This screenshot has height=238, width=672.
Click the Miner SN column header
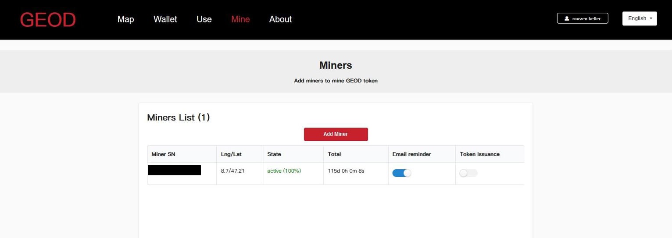click(163, 154)
